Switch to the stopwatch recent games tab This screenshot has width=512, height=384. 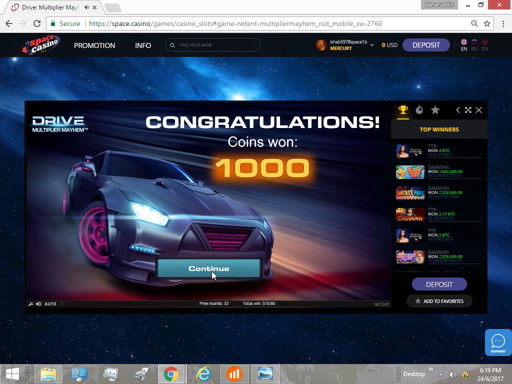pyautogui.click(x=419, y=110)
